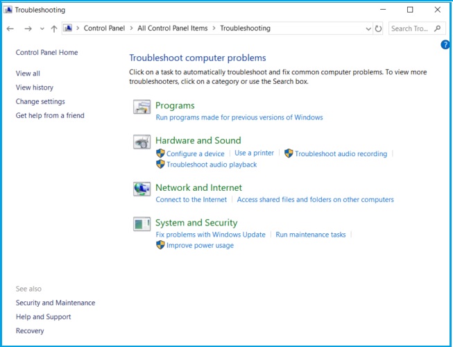
Task: Expand the chevron before Control Panel breadcrumb
Action: pyautogui.click(x=78, y=28)
